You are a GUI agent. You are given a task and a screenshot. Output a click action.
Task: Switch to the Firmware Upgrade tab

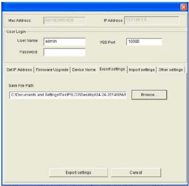click(x=52, y=70)
